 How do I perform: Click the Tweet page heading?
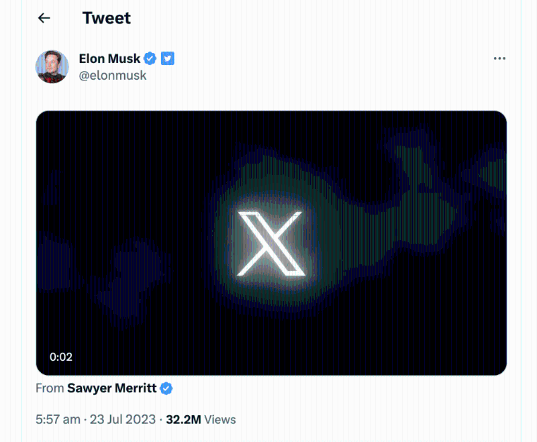tap(106, 18)
